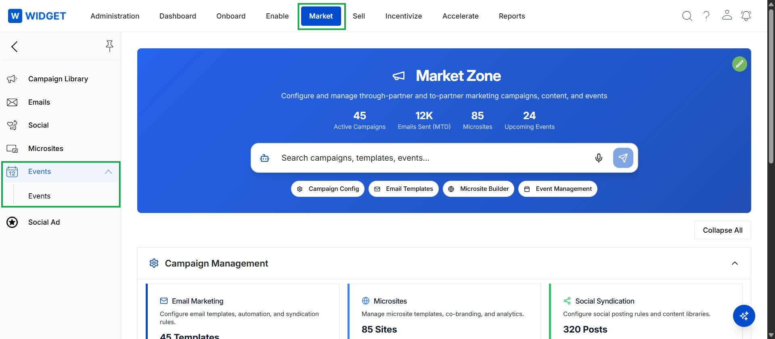Screen dimensions: 775x339
Task: Click the Campaign Management gear icon
Action: click(x=154, y=263)
